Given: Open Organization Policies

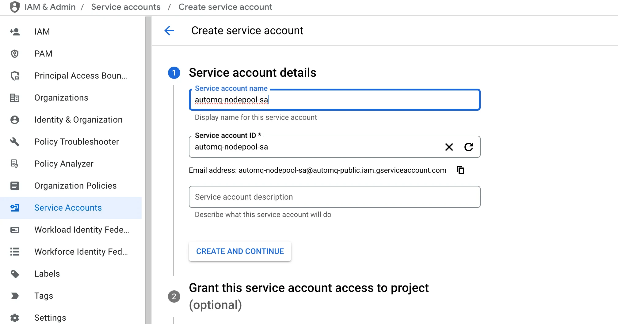Looking at the screenshot, I should 71,186.
